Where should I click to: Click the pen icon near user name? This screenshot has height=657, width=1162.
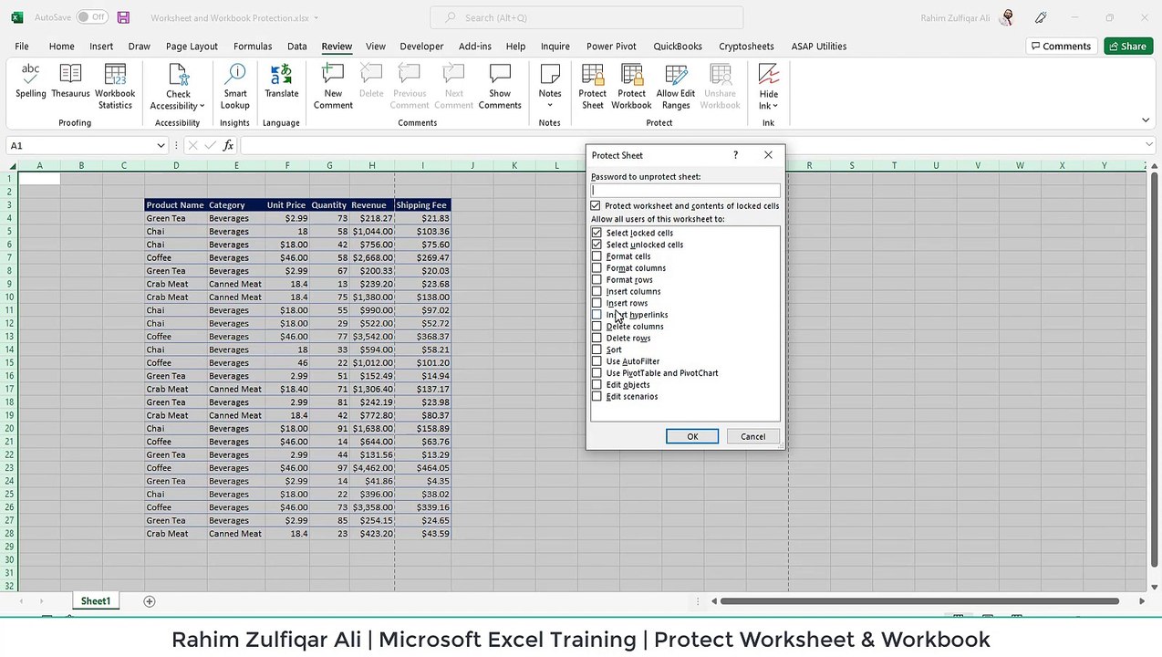(1041, 17)
